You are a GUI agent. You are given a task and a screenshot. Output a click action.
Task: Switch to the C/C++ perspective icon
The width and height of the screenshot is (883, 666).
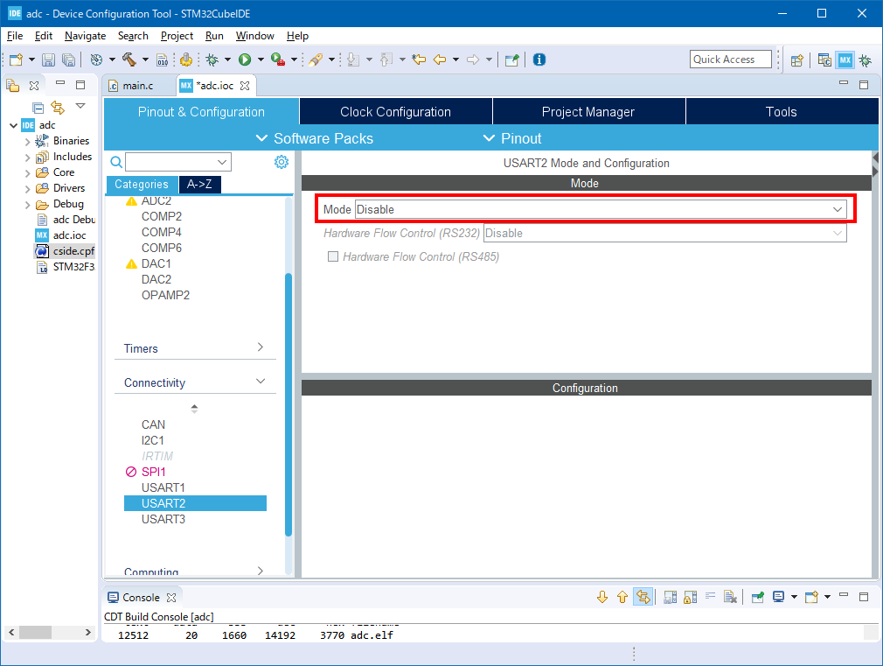tap(824, 60)
